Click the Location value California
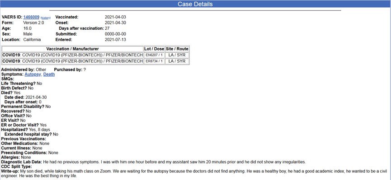The width and height of the screenshot is (391, 180). [32, 40]
